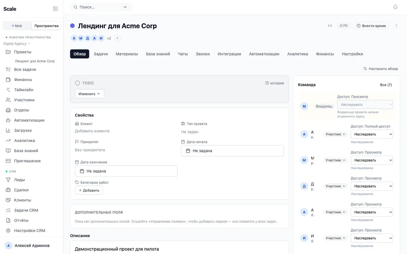Open notifications via the bell icon
Image resolution: width=407 pixels, height=254 pixels.
pos(395,7)
